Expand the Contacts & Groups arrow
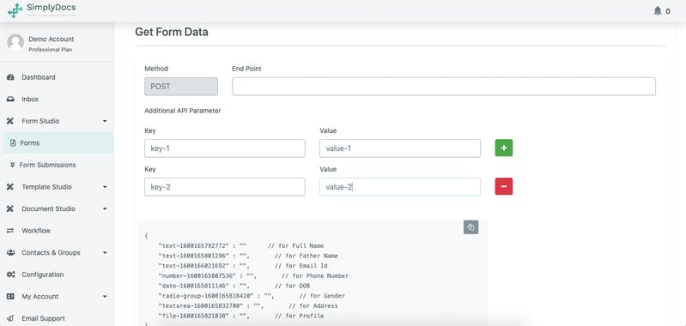This screenshot has height=326, width=686. tap(105, 252)
